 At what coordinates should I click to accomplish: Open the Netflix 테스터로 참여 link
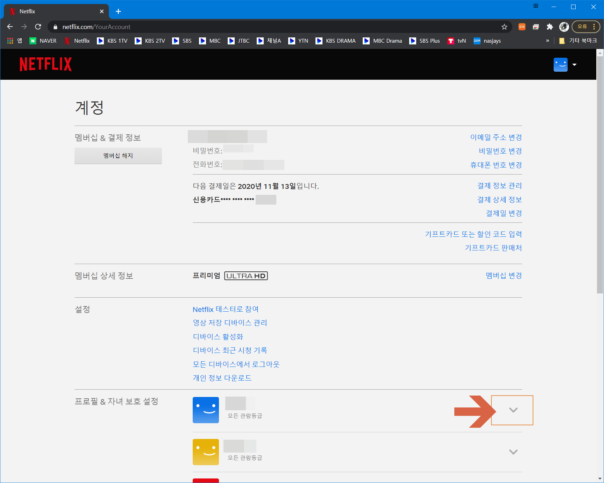[226, 309]
